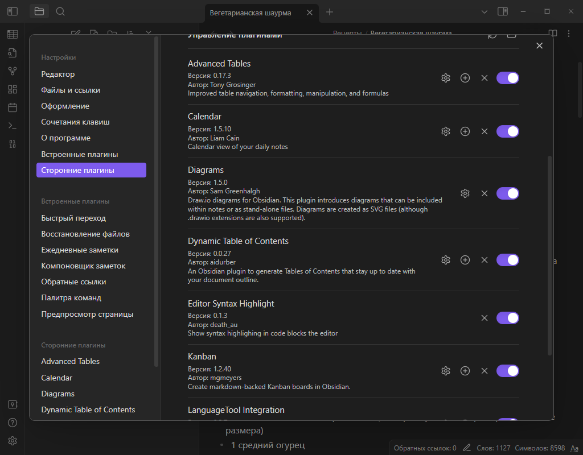Open Быстрый переход plugin options
The image size is (583, 455).
[91, 218]
